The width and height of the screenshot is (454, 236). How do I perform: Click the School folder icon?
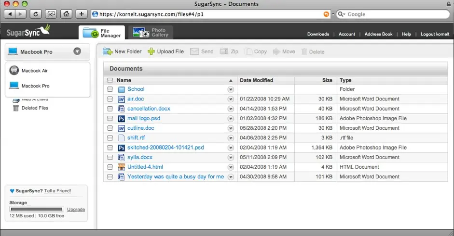(x=121, y=89)
